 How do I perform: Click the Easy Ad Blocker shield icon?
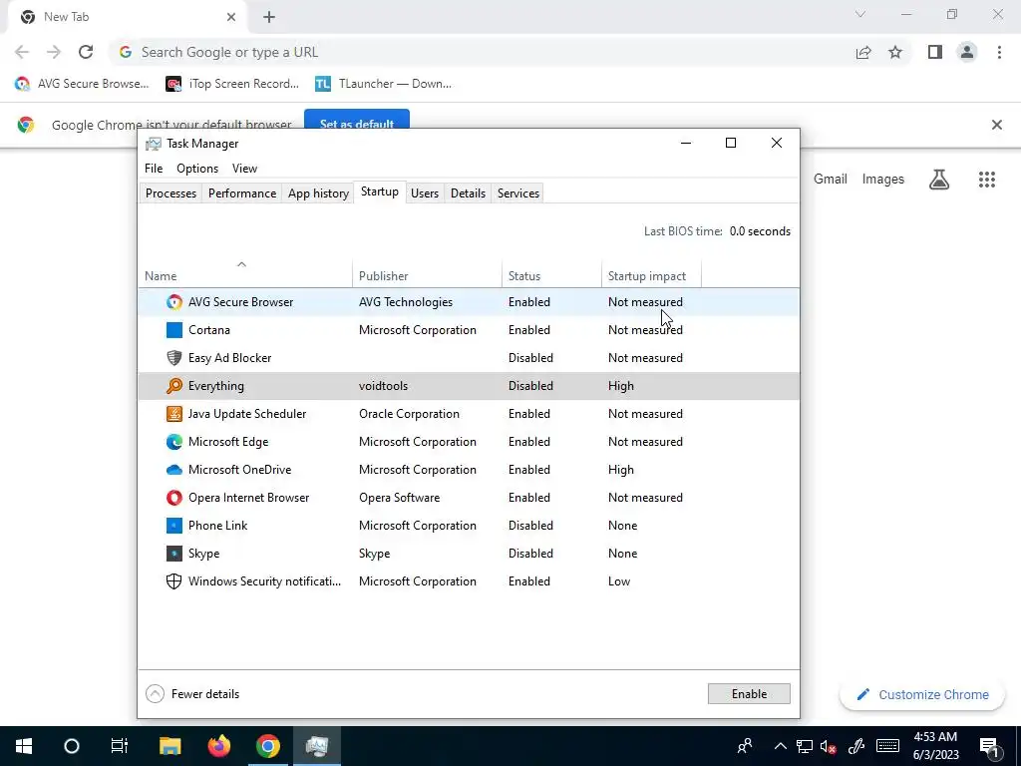pyautogui.click(x=173, y=358)
